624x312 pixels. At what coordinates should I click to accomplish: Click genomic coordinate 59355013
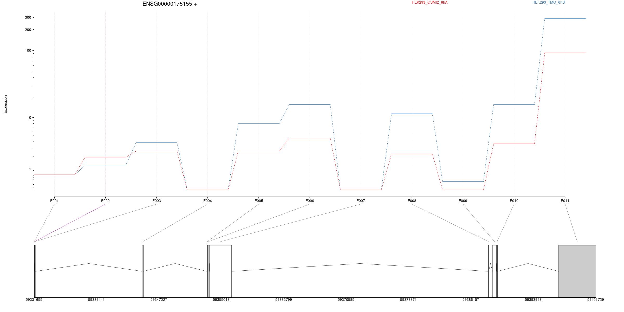pos(221,300)
